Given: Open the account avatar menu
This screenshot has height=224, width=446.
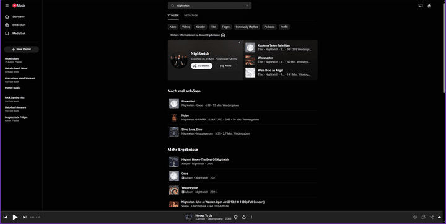Looking at the screenshot, I should (x=429, y=6).
